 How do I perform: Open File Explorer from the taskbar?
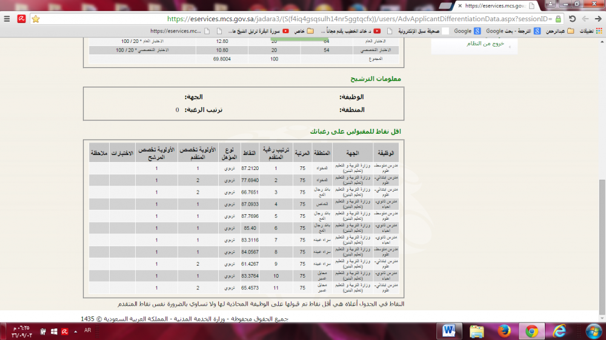click(476, 331)
